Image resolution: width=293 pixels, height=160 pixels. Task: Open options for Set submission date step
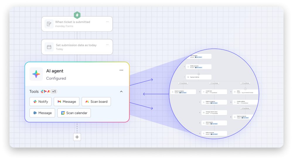[107, 45]
